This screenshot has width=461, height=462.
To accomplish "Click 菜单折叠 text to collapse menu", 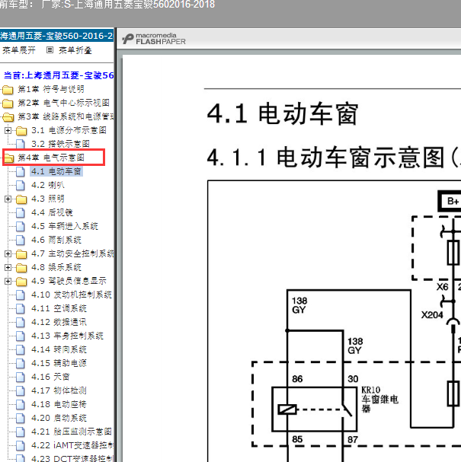I will (x=75, y=50).
